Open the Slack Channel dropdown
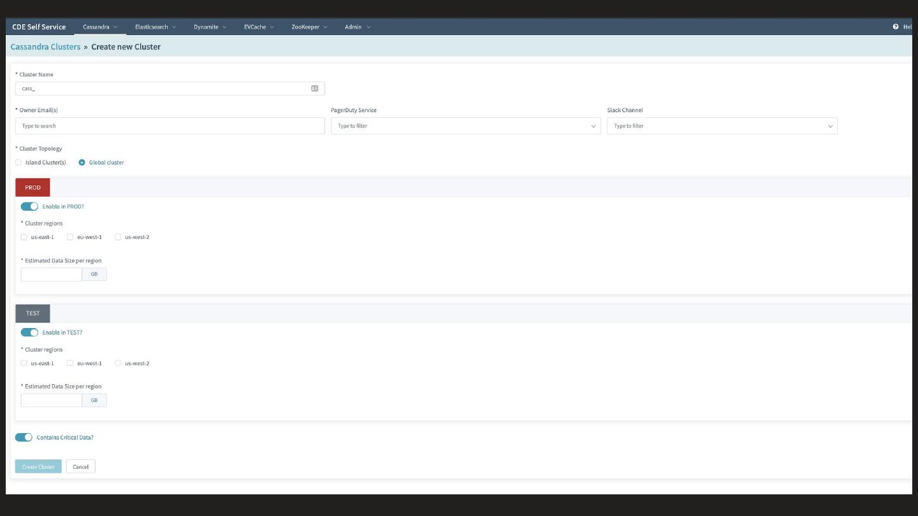This screenshot has height=516, width=918. tap(722, 126)
